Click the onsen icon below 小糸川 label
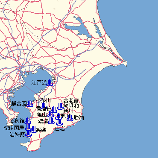Viewport: 158px width, 158px height. (44, 106)
